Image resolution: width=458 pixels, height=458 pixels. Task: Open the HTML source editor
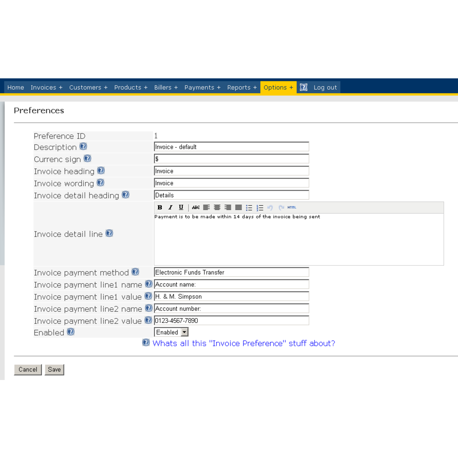click(292, 208)
